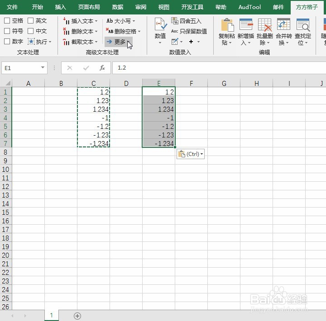Switch to the 数据 tab
The image size is (326, 321).
[118, 7]
